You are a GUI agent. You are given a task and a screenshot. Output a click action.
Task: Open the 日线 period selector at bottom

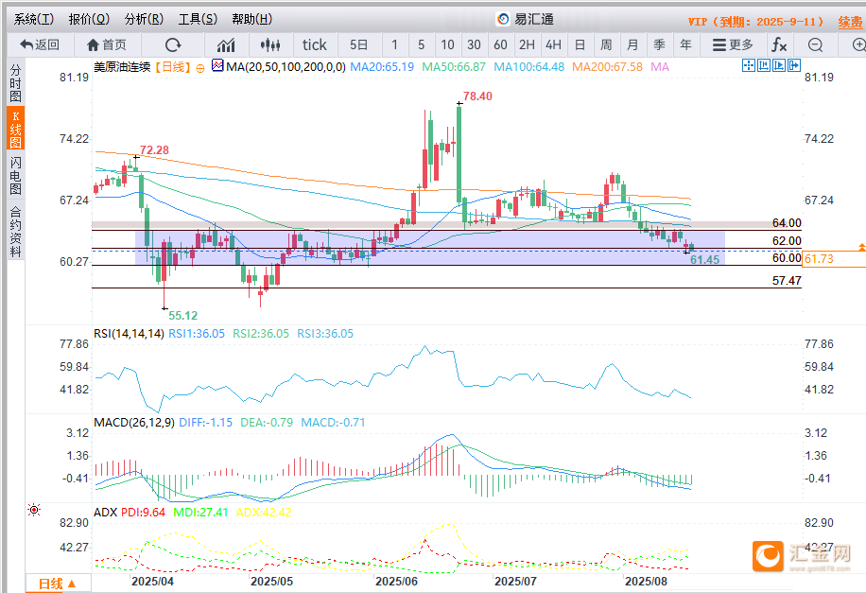click(x=57, y=584)
